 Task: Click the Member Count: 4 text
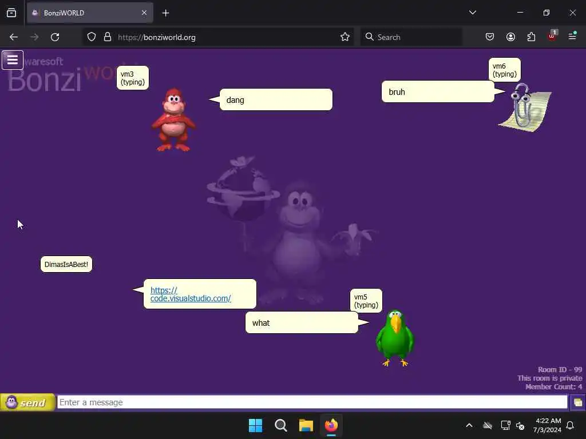click(x=553, y=387)
